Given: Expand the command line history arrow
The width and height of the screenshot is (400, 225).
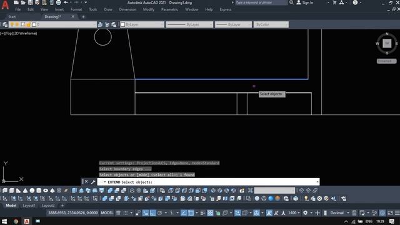Looking at the screenshot, I should tap(317, 182).
